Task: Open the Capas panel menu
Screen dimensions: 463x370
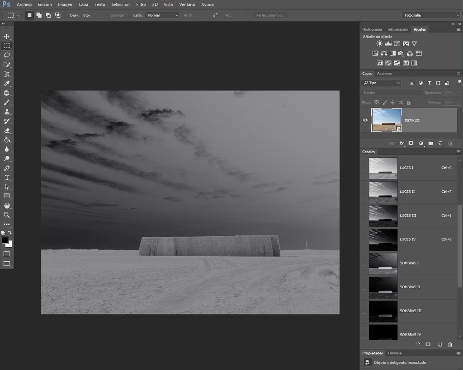Action: click(x=458, y=74)
